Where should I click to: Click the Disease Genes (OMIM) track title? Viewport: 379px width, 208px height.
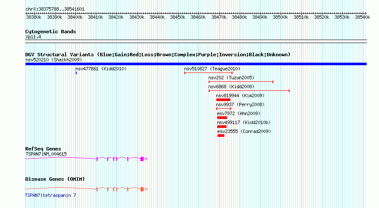pyautogui.click(x=55, y=179)
